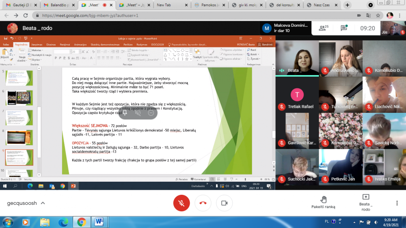
Task: Select Tretiak Rafael participant tile
Action: pyautogui.click(x=297, y=95)
